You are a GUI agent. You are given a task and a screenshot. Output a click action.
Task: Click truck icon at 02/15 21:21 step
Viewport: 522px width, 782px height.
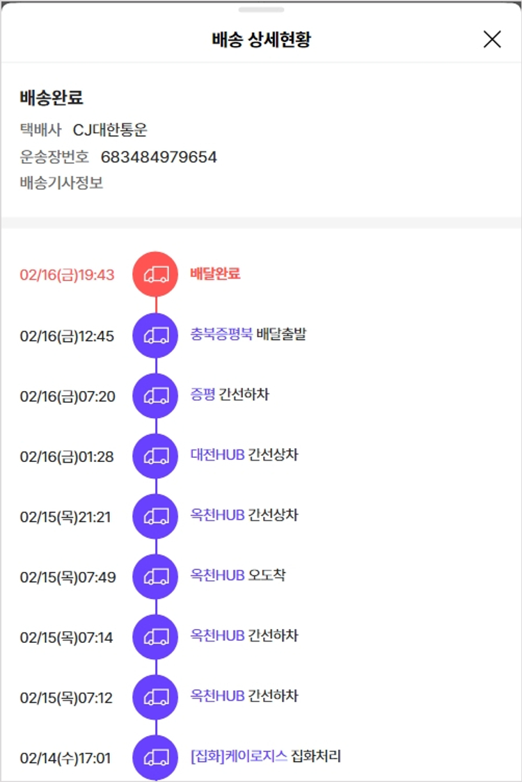[x=156, y=517]
